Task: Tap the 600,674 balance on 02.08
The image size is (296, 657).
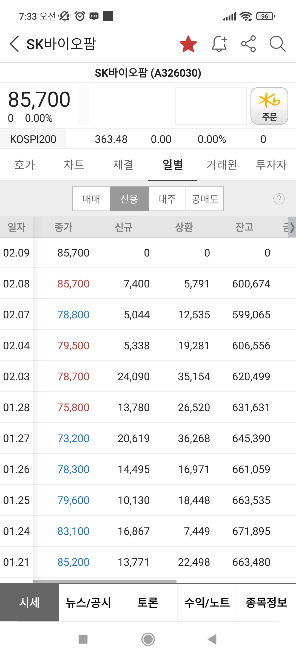Action: [x=251, y=284]
